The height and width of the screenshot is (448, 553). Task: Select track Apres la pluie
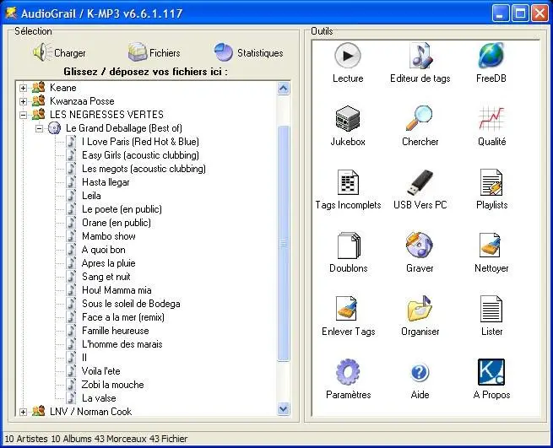[x=108, y=263]
